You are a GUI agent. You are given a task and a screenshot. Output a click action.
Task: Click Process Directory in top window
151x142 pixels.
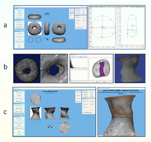pos(19,15)
